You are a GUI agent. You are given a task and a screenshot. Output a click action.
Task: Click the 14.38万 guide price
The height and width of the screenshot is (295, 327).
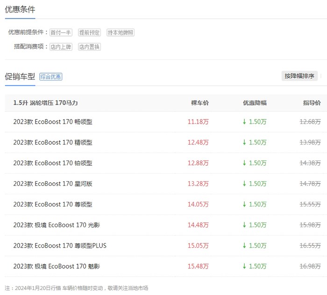[310, 163]
